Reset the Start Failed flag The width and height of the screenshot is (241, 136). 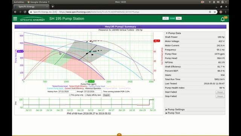tap(220, 92)
